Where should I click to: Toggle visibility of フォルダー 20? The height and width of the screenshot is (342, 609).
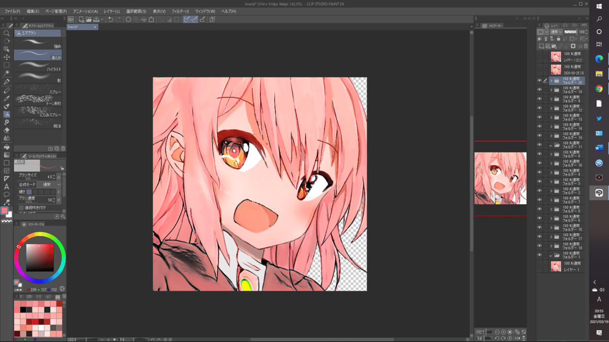[x=539, y=81]
